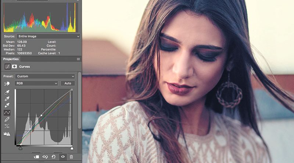Toggle the adjustment layer visibility eye
This screenshot has height=163, width=294.
(x=62, y=157)
